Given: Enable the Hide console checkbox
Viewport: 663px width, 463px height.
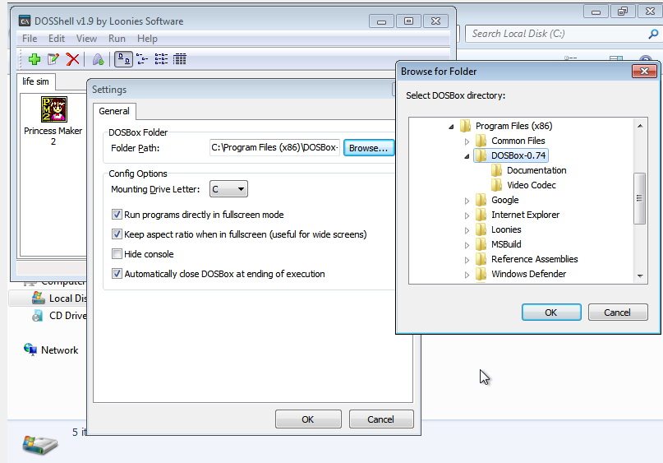Looking at the screenshot, I should pyautogui.click(x=117, y=254).
